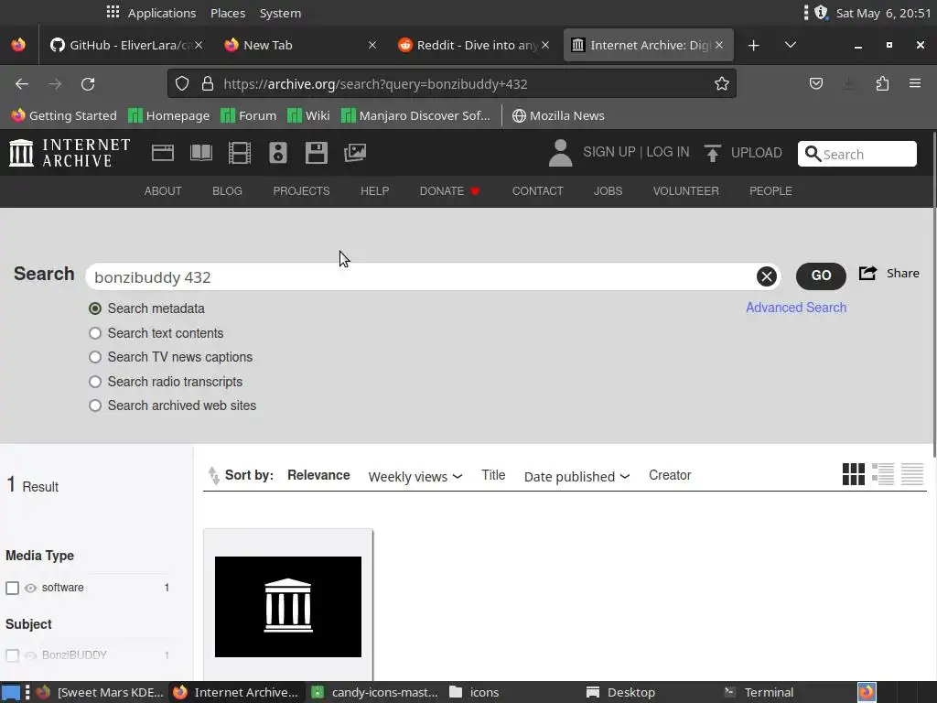Reload the page in Firefox

click(x=88, y=84)
